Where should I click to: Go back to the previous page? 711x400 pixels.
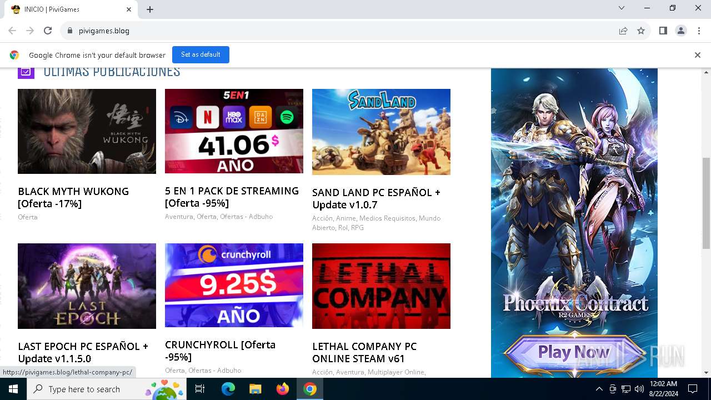12,31
